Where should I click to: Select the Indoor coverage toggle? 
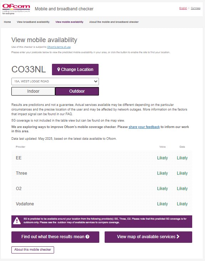[x=33, y=91]
